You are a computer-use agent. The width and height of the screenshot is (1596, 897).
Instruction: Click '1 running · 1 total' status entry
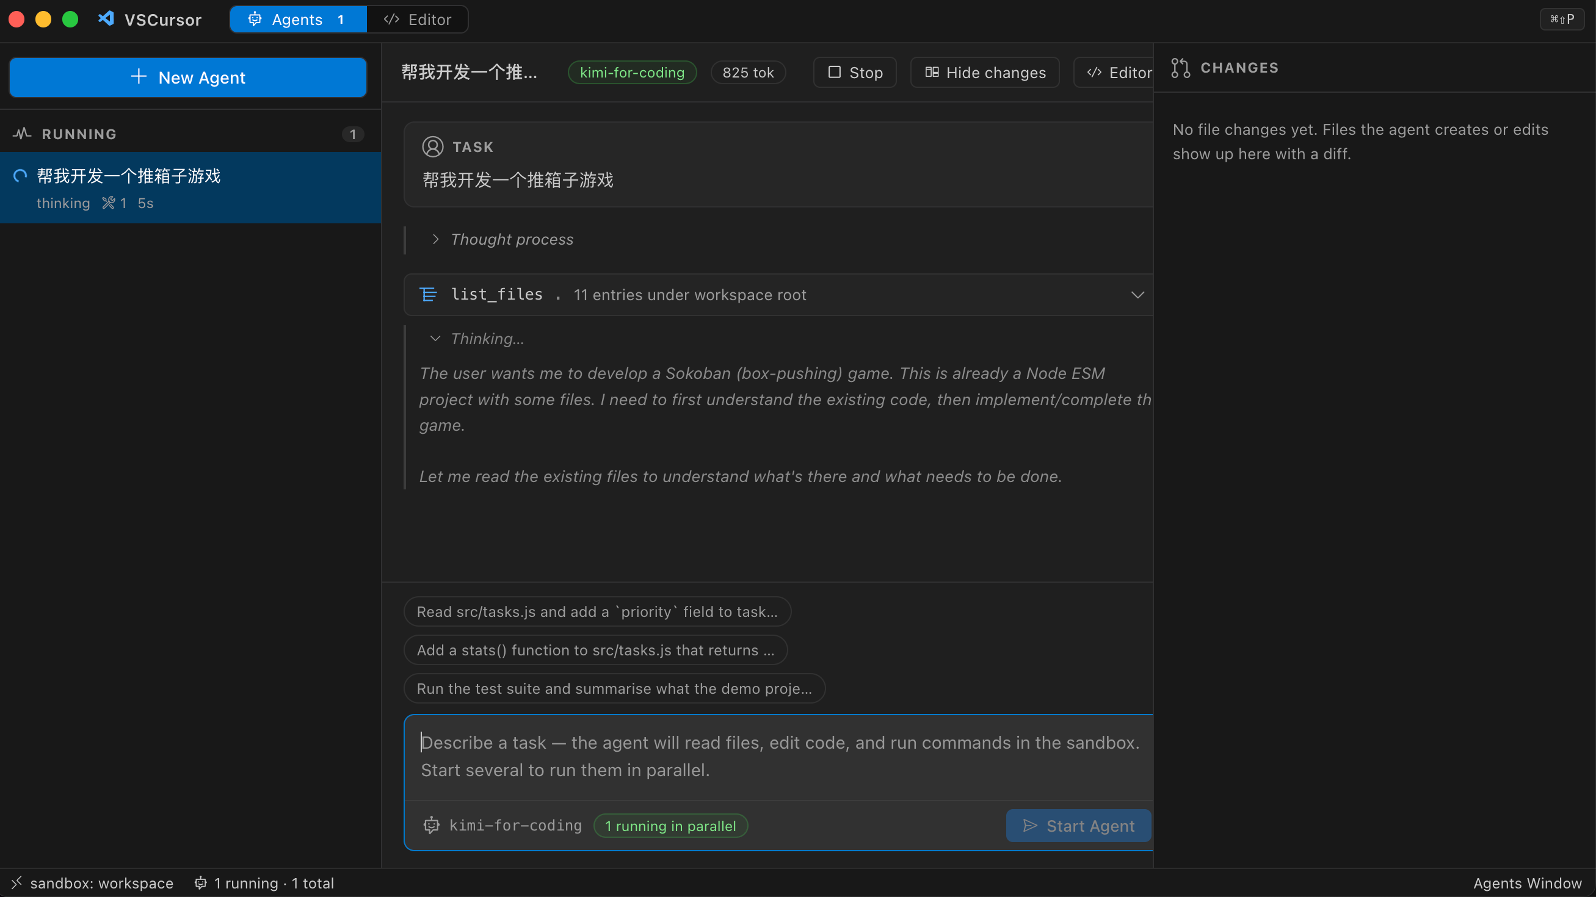tap(264, 884)
